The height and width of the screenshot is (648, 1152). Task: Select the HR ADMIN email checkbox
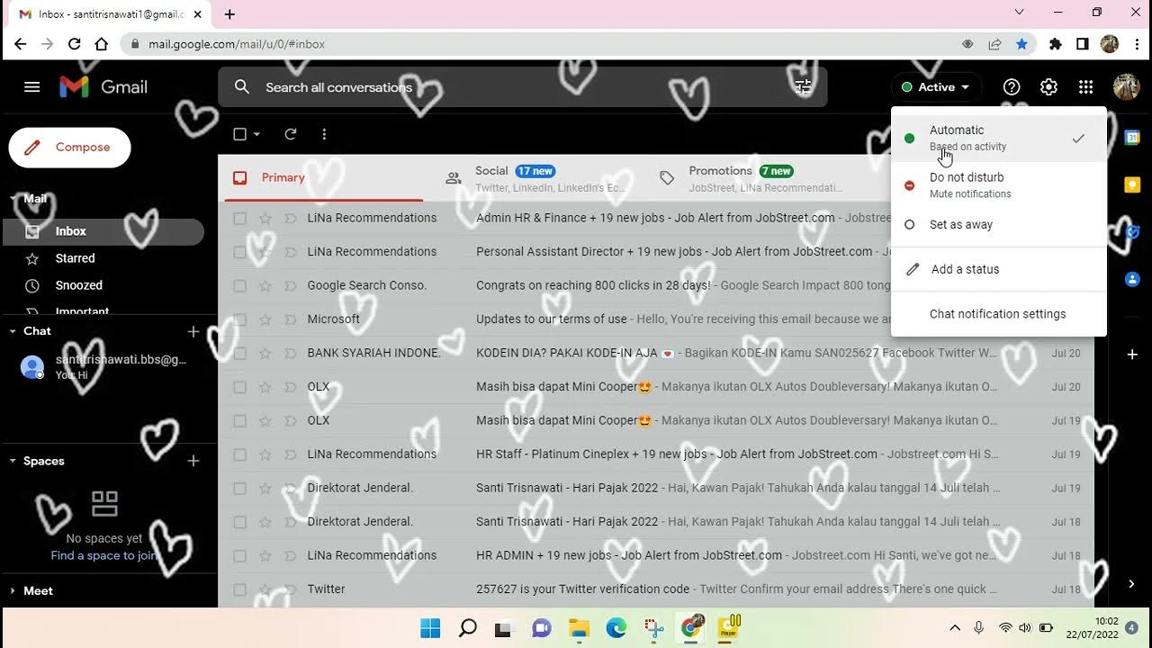tap(239, 555)
